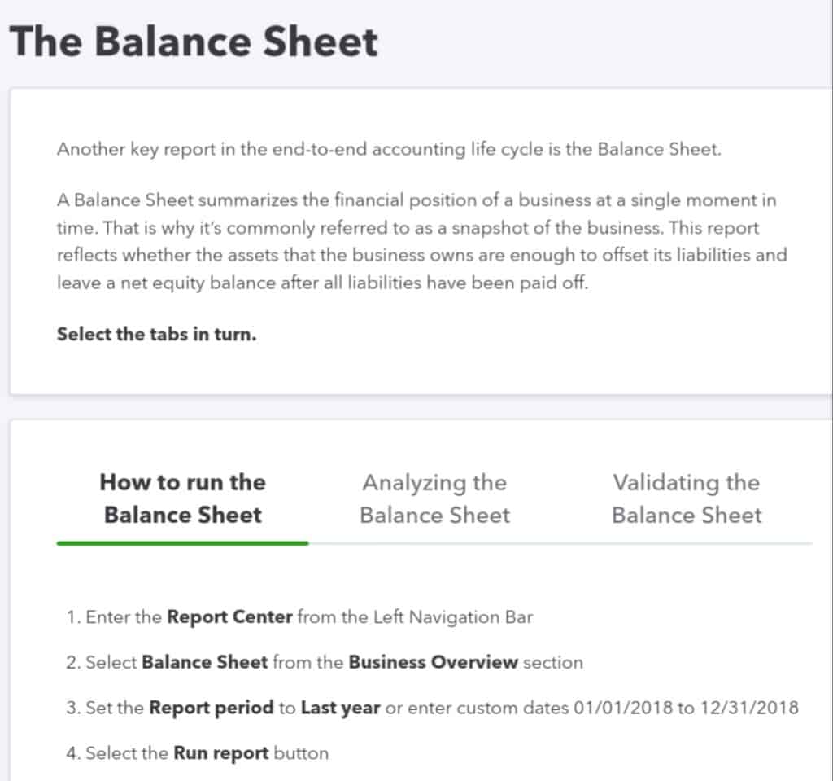Switch to Validating the Balance Sheet tab
833x781 pixels.
687,499
